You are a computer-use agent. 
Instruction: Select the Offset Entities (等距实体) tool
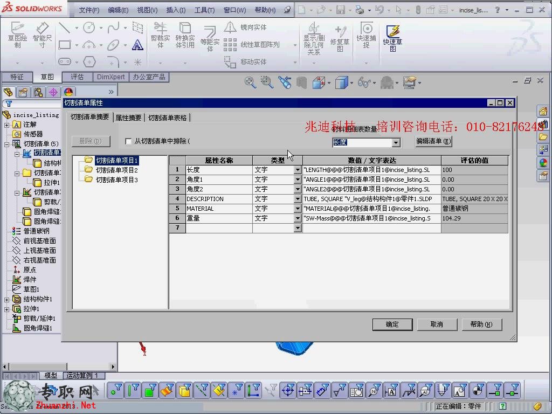pyautogui.click(x=210, y=39)
